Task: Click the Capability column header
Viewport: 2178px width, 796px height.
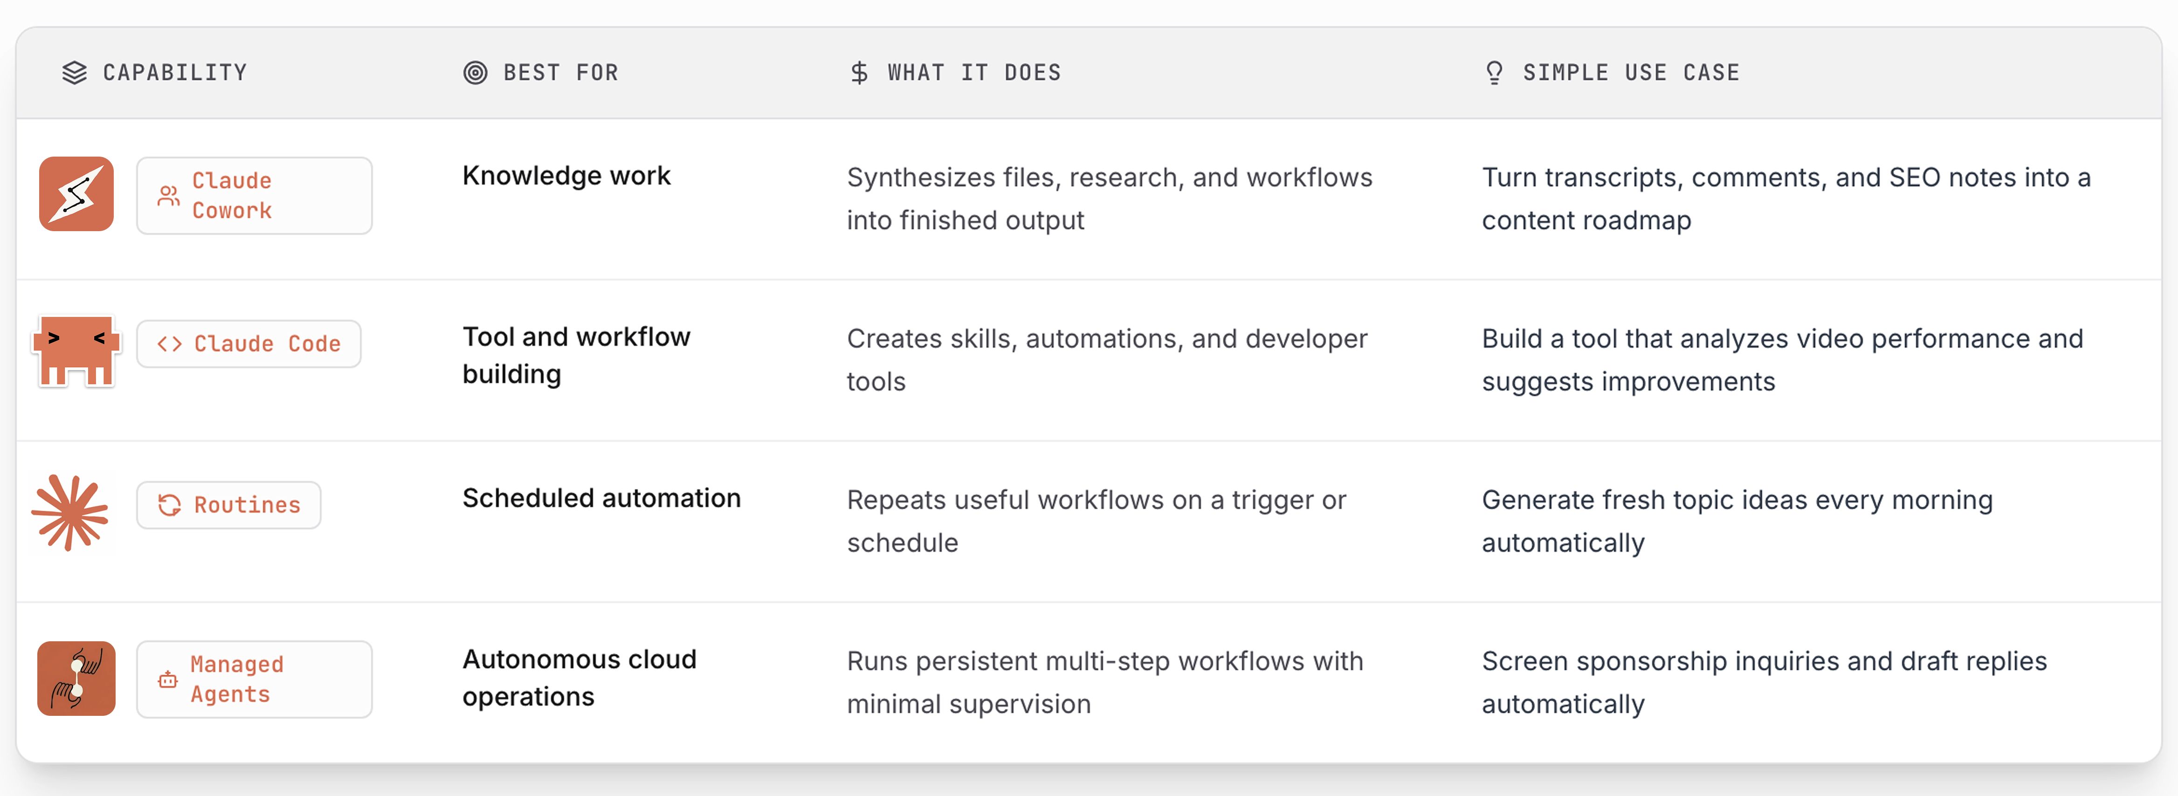Action: click(175, 73)
